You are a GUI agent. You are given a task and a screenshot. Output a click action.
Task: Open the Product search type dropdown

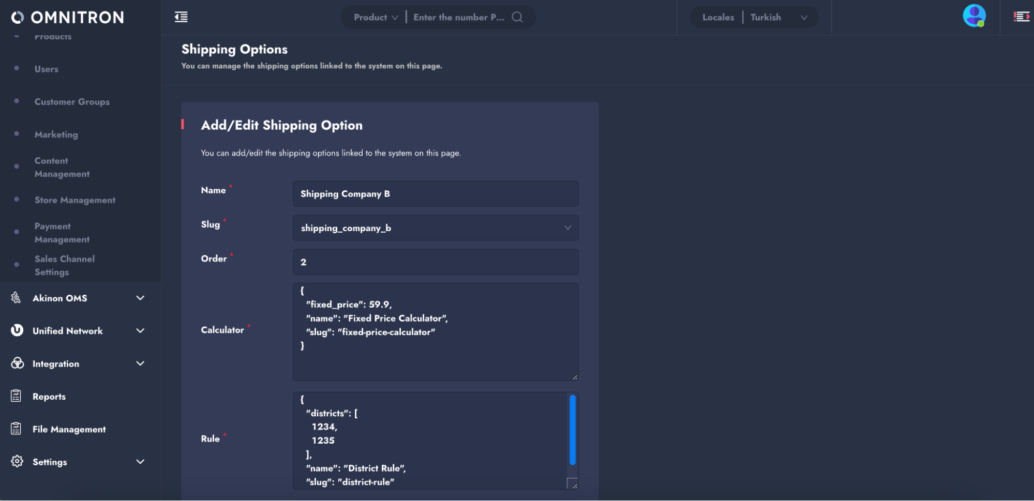pos(376,17)
